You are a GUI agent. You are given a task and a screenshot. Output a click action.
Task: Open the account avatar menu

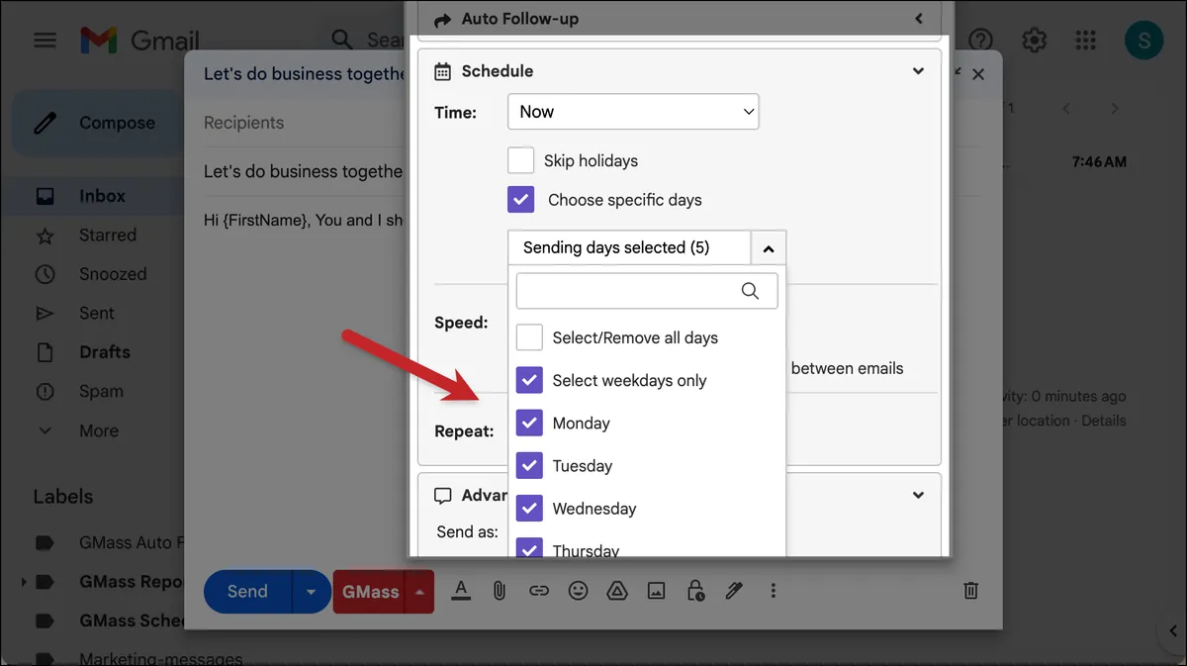click(1143, 41)
